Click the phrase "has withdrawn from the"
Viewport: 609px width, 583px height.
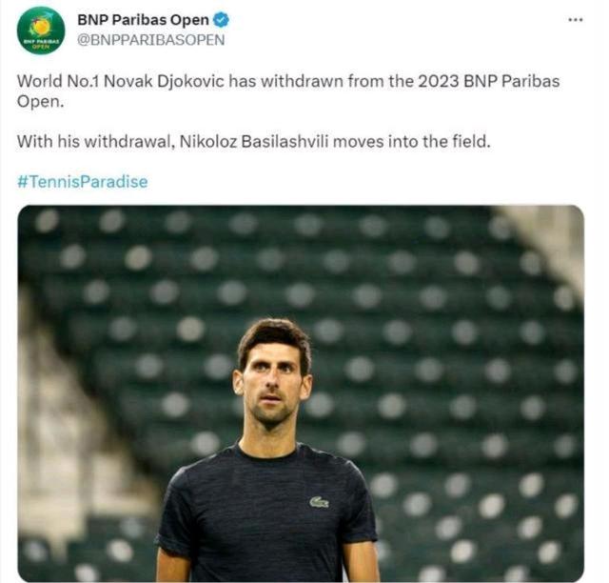(322, 81)
